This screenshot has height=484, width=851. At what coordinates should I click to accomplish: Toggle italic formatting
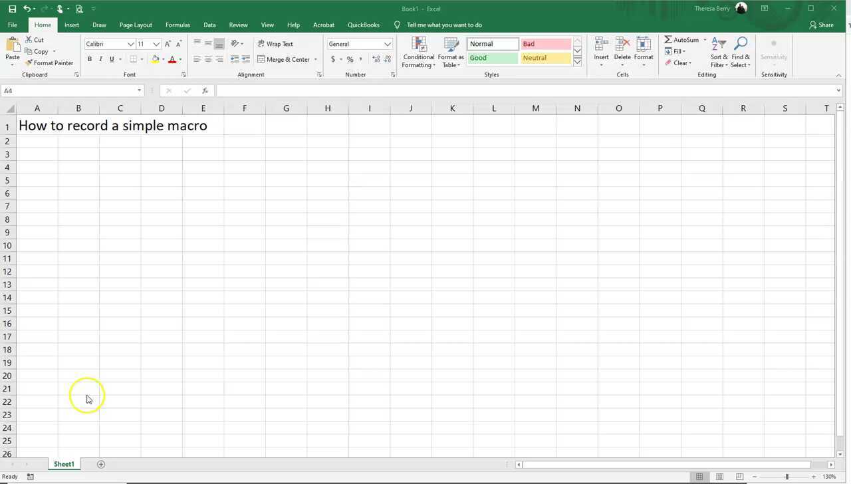pyautogui.click(x=100, y=59)
